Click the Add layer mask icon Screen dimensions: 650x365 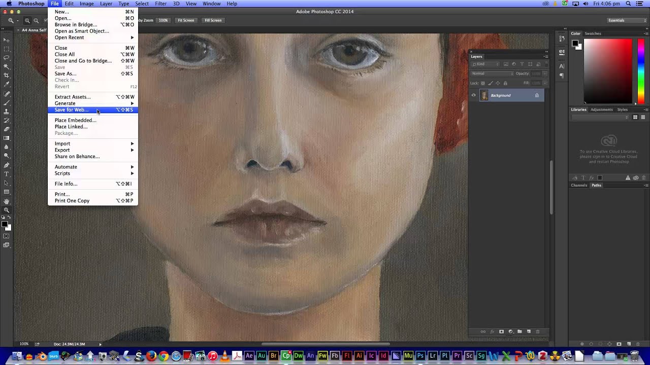[501, 332]
